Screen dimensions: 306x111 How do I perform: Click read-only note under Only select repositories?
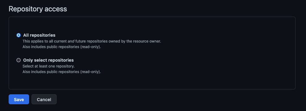(x=62, y=72)
